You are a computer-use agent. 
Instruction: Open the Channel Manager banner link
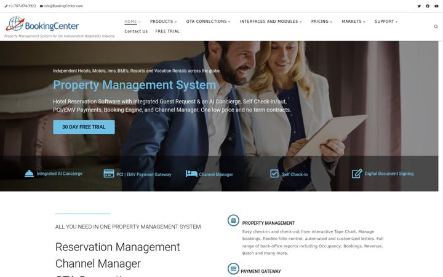click(216, 175)
